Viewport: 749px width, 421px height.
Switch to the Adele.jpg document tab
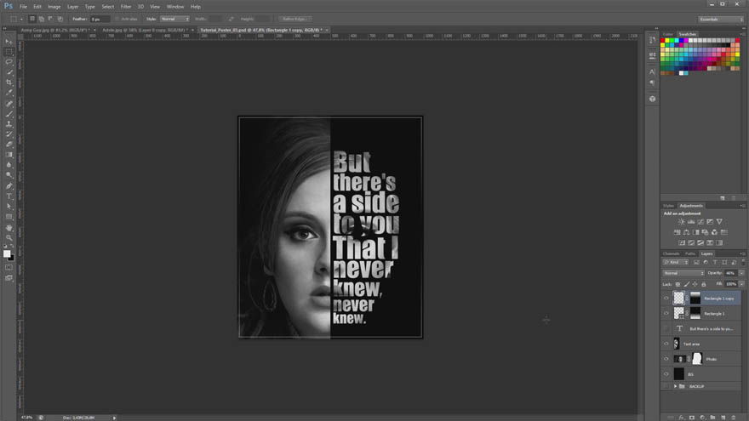pos(146,30)
